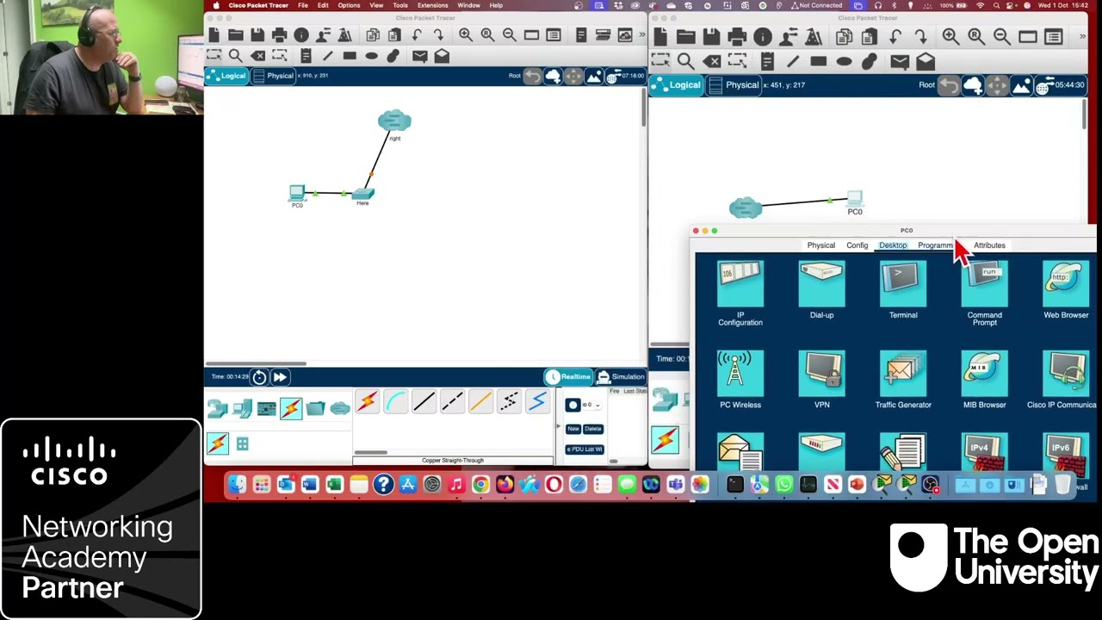Enable Simulation mode in left window
Screen dimensions: 1102x620
620,376
